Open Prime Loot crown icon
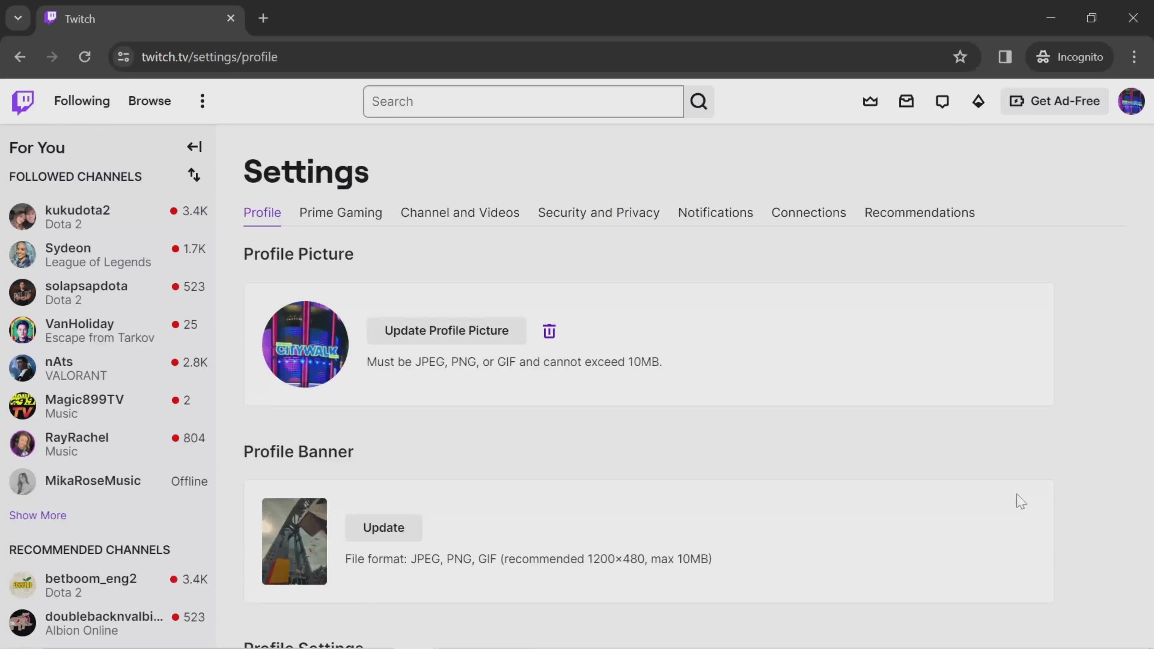 pos(870,101)
